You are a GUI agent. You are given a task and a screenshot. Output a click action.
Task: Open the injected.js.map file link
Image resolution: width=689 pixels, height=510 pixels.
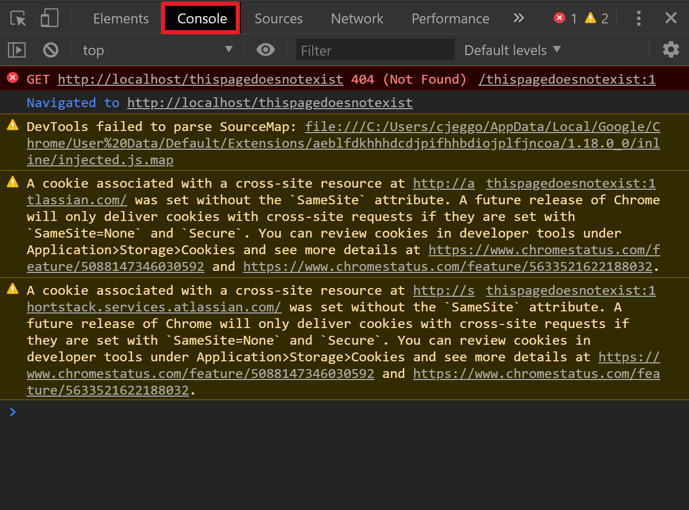click(x=343, y=143)
